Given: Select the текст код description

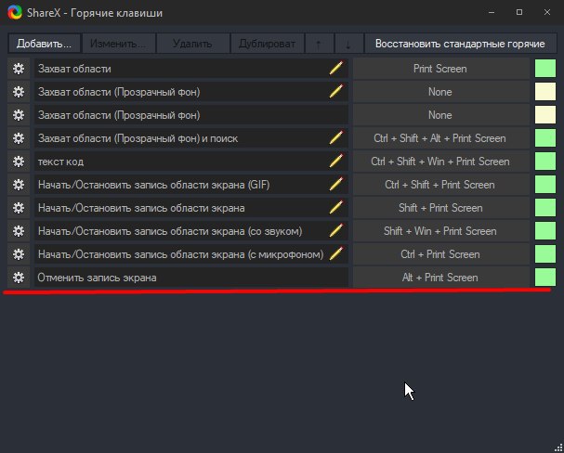Looking at the screenshot, I should pos(191,162).
